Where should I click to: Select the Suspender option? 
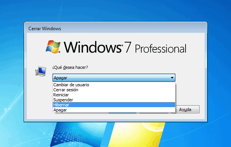pyautogui.click(x=114, y=100)
